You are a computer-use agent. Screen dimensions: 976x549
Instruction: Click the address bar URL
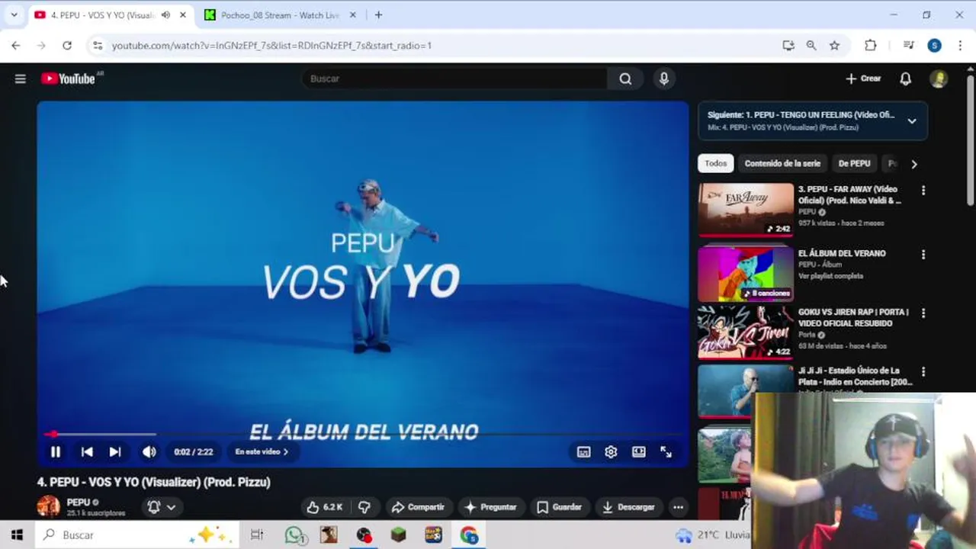pos(271,46)
